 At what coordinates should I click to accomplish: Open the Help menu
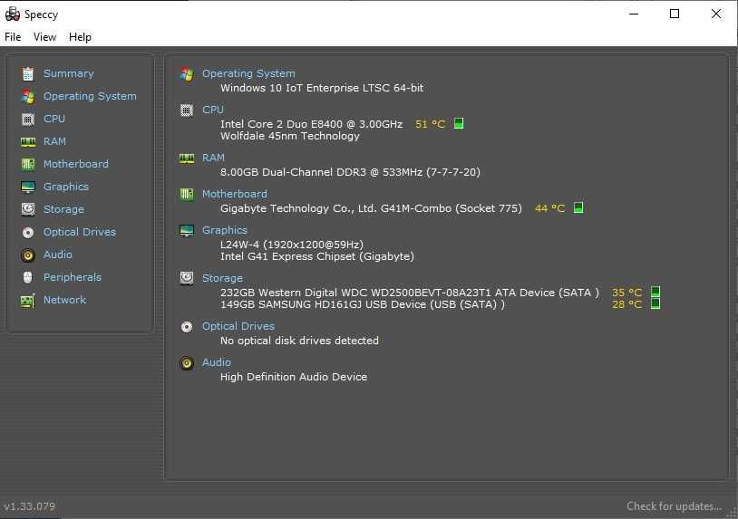pyautogui.click(x=80, y=36)
